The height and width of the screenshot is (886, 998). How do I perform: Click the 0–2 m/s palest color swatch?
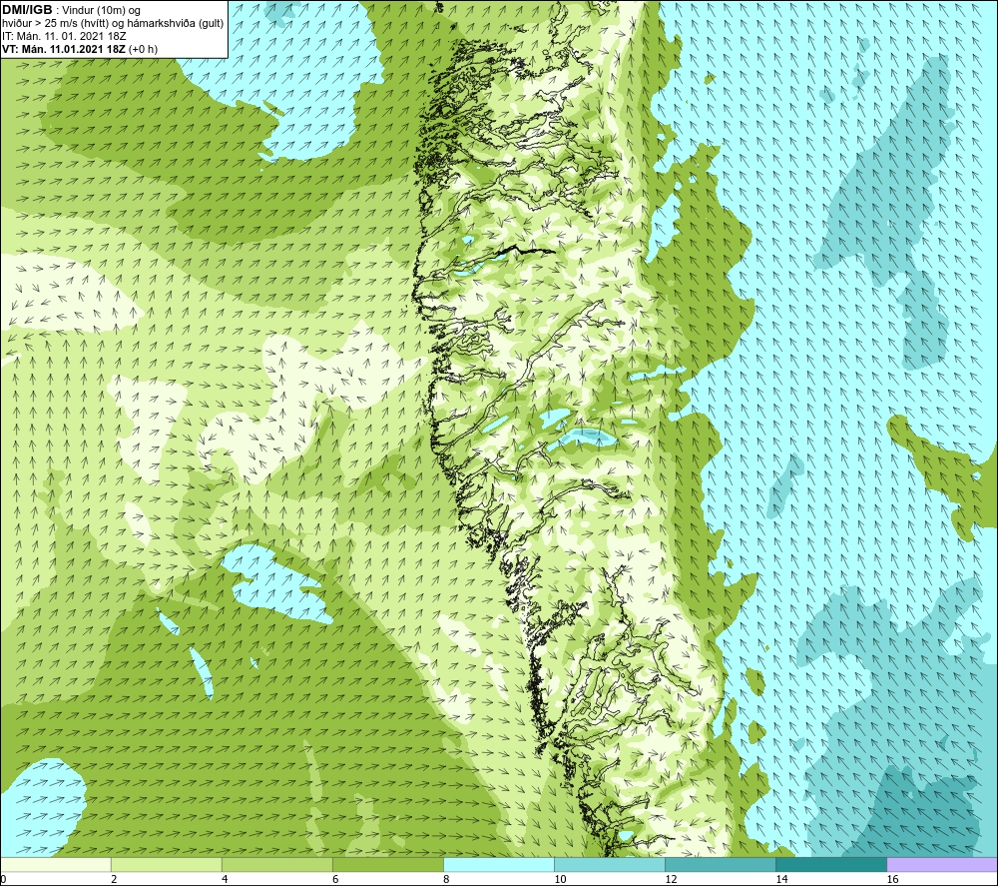coord(55,864)
